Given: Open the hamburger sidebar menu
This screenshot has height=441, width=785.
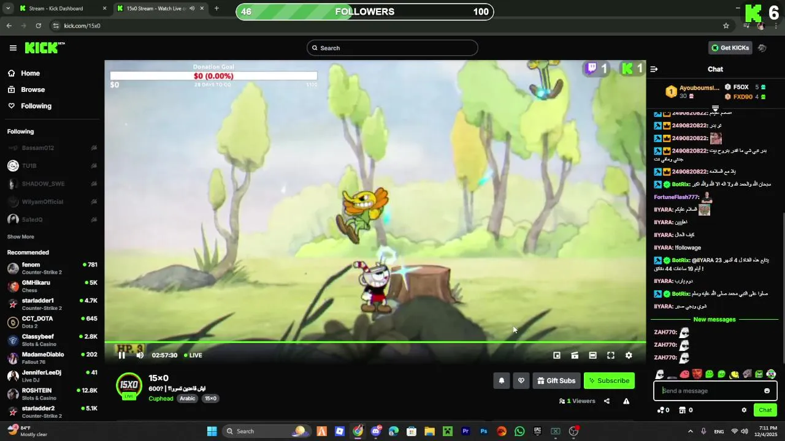Looking at the screenshot, I should [13, 48].
